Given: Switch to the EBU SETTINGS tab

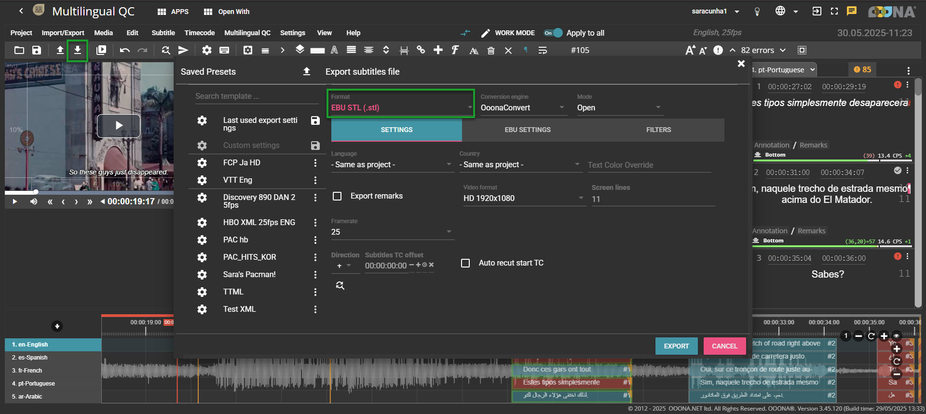Looking at the screenshot, I should coord(527,130).
